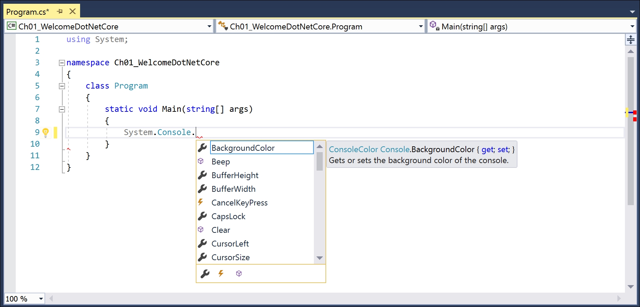Click the wrench icon beside CapsLock
This screenshot has height=307, width=640.
pos(202,216)
